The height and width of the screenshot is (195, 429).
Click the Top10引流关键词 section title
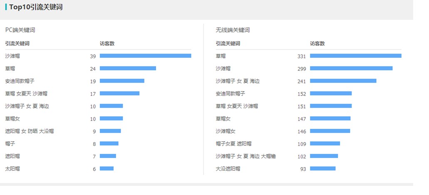click(36, 7)
